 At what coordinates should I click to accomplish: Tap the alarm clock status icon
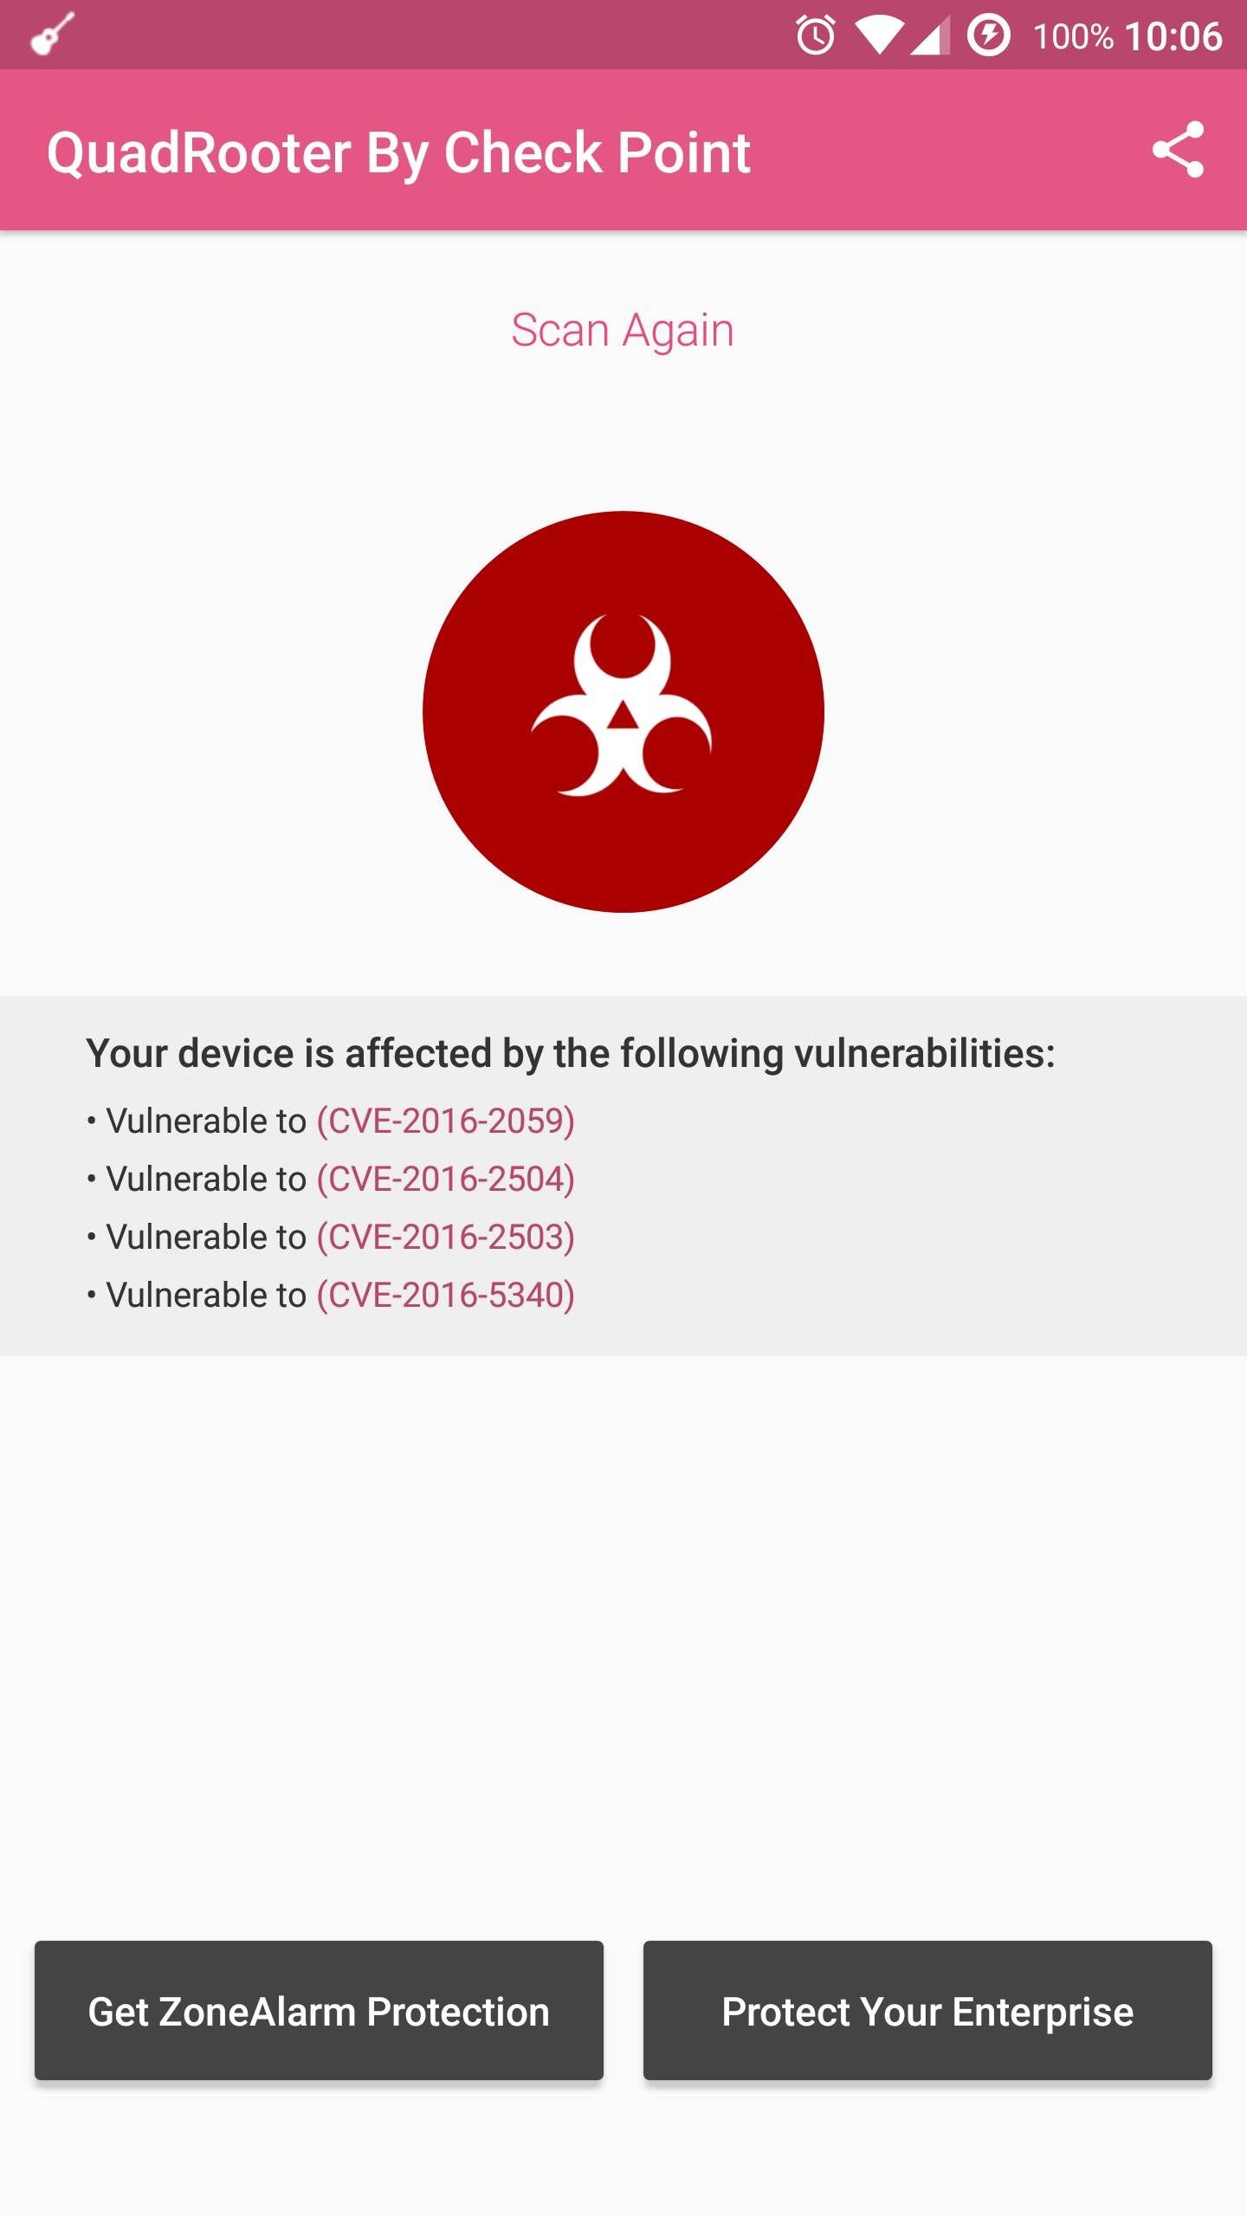816,36
